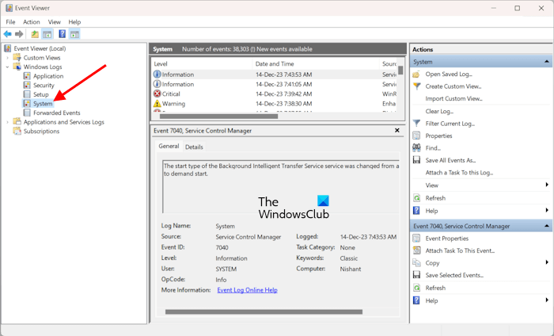Open the Event Log Online Help link

click(x=247, y=290)
